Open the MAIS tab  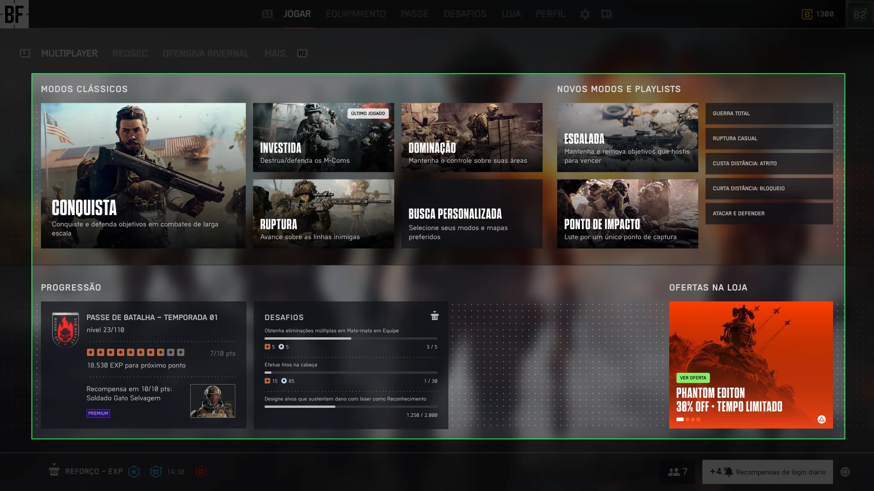click(275, 54)
